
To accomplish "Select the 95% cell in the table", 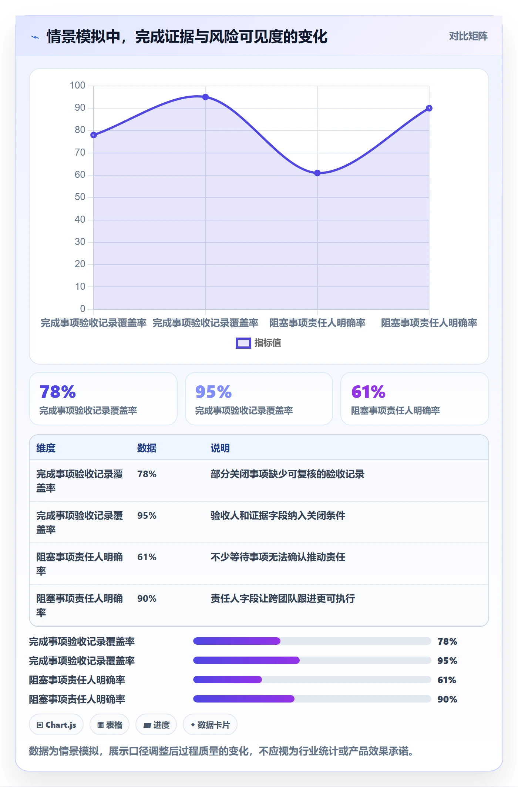I will click(x=147, y=515).
